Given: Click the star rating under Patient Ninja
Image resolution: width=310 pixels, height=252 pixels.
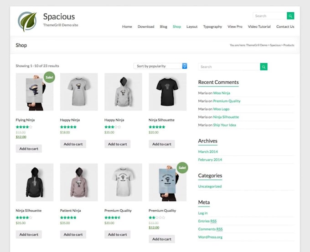Looking at the screenshot, I should click(x=68, y=217).
